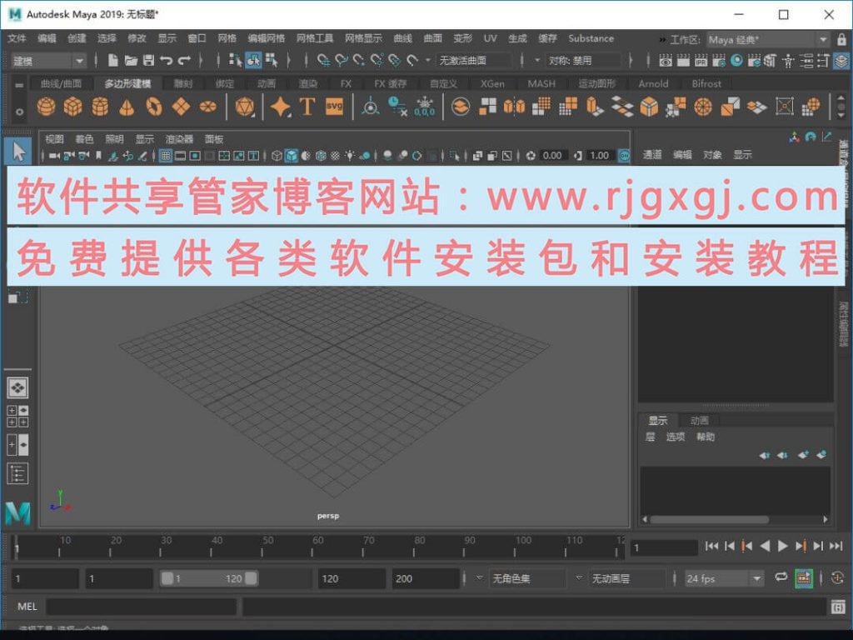The width and height of the screenshot is (853, 640).
Task: Open the menu set dropdown 建模
Action: (47, 61)
